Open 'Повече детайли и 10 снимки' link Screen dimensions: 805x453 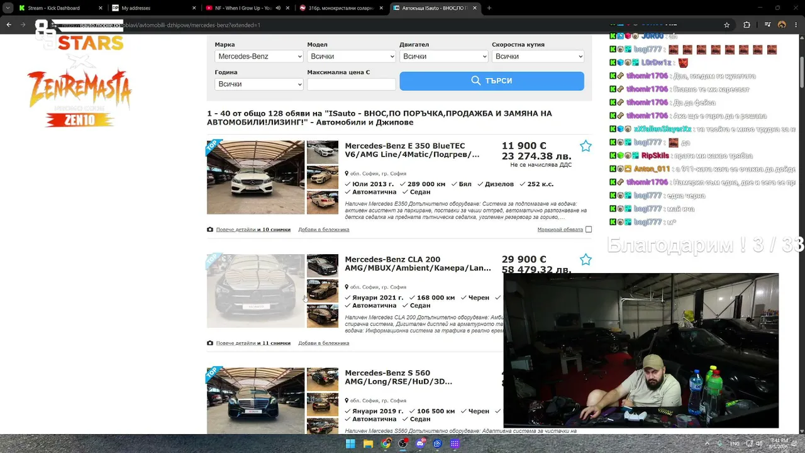pyautogui.click(x=253, y=230)
